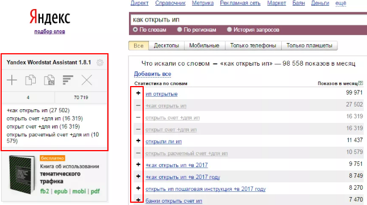The height and width of the screenshot is (205, 367).
Task: Copy phrase list to clipboard icon
Action: pos(31,80)
